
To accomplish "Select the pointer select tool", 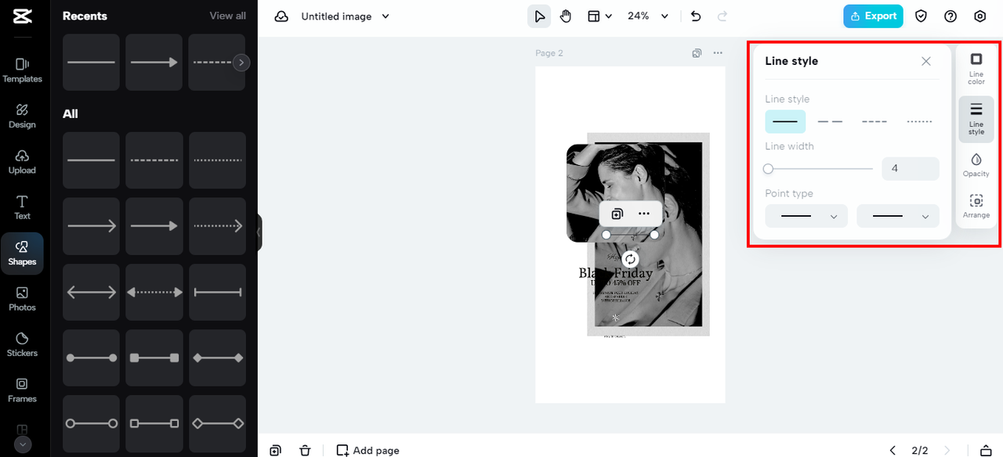I will coord(539,16).
